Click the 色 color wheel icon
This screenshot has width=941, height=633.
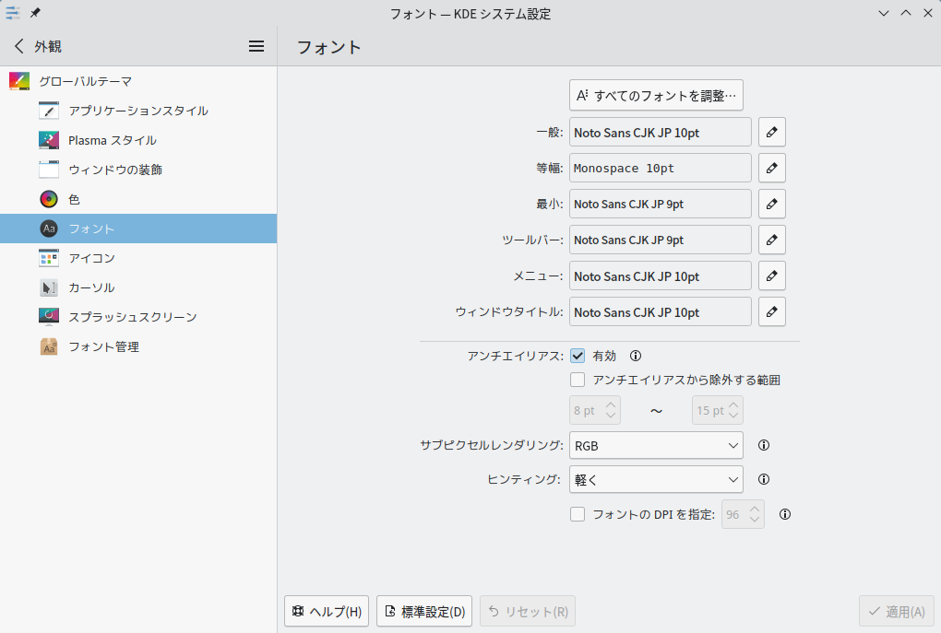(x=49, y=199)
